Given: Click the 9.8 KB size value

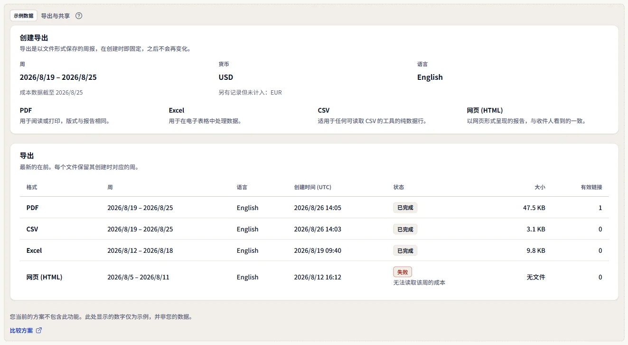Looking at the screenshot, I should click(x=536, y=250).
